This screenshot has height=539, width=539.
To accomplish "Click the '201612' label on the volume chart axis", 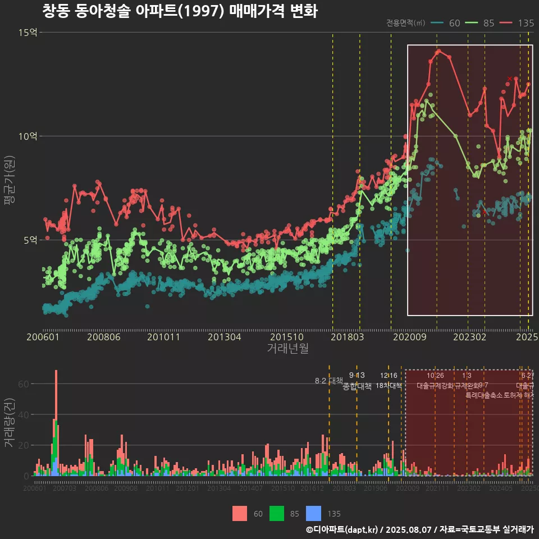I will (312, 488).
